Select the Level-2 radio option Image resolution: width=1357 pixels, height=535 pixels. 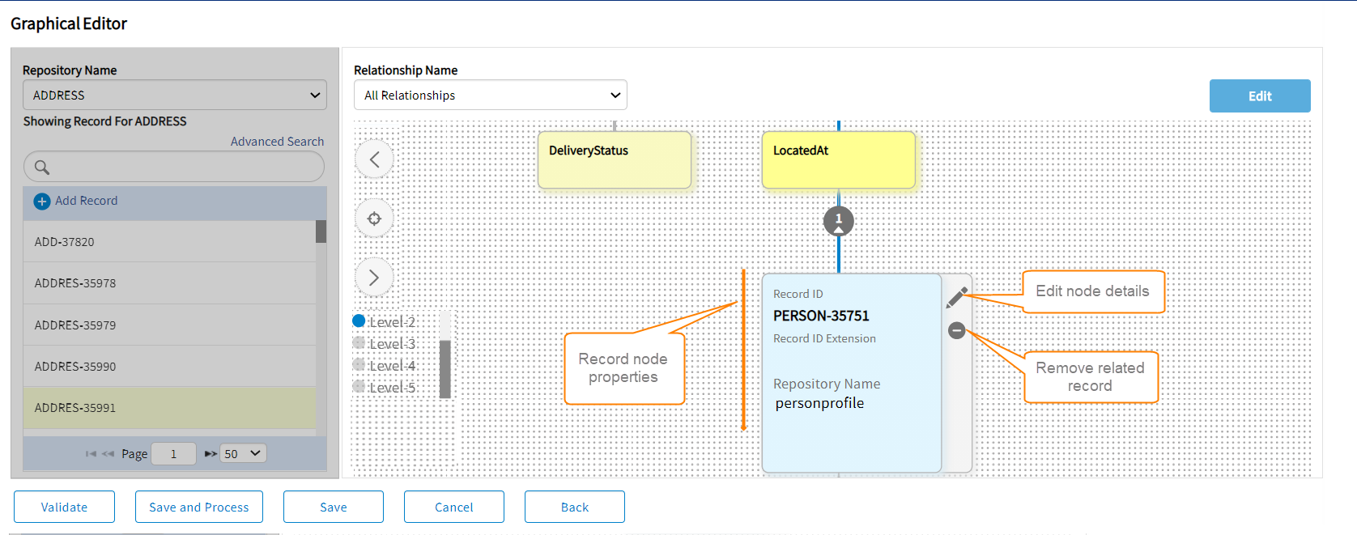pyautogui.click(x=359, y=321)
